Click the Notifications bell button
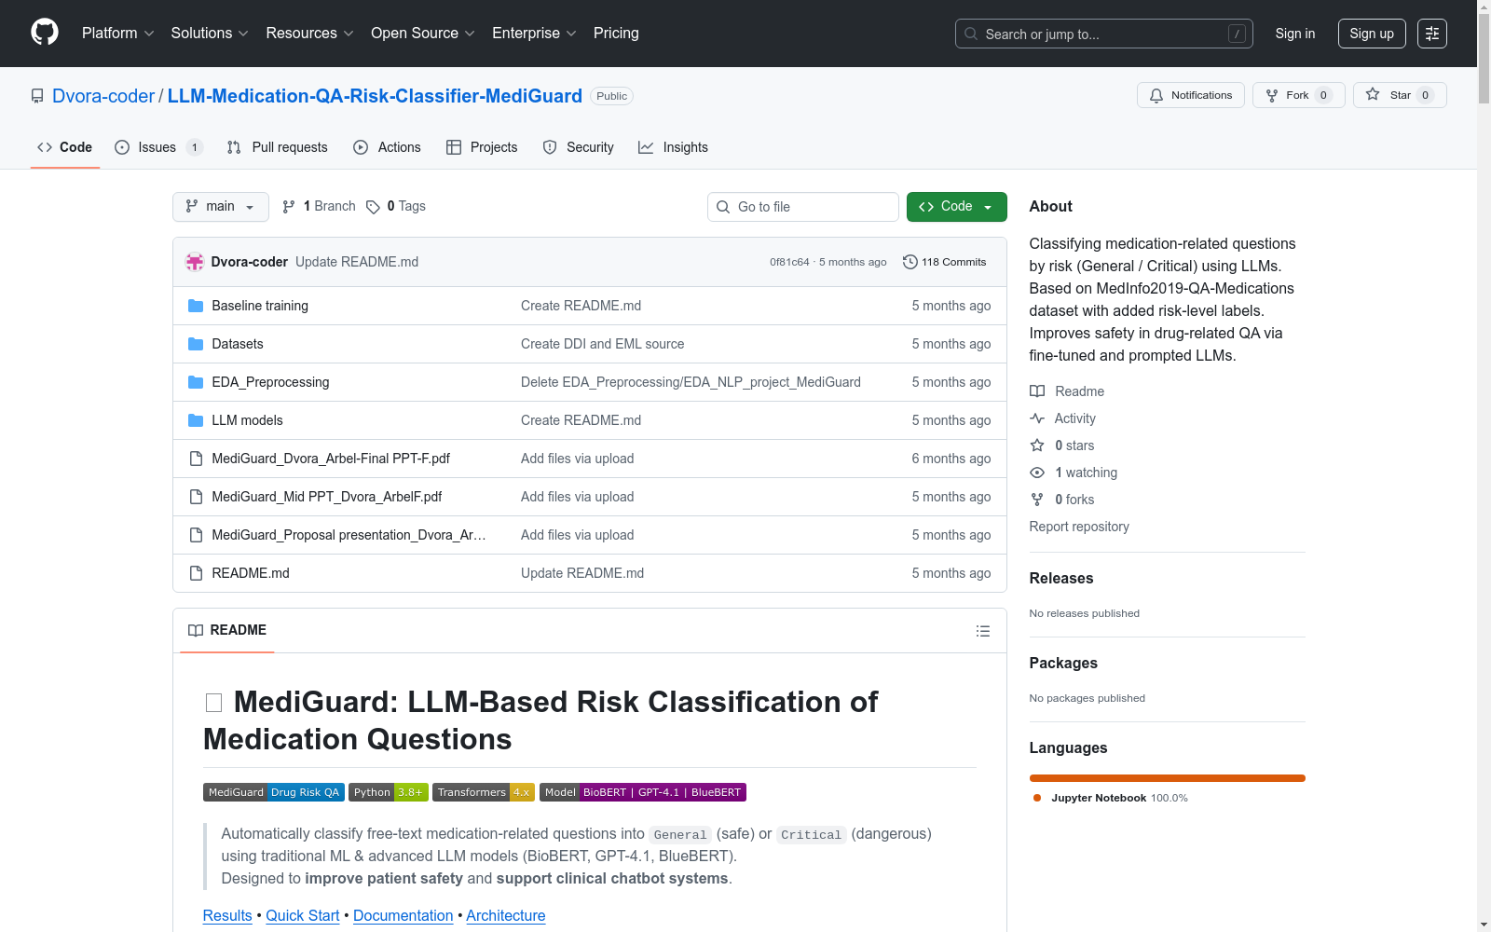 [1190, 95]
